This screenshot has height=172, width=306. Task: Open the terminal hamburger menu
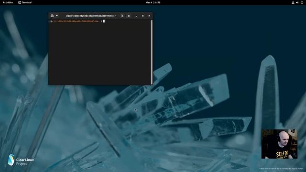[129, 16]
